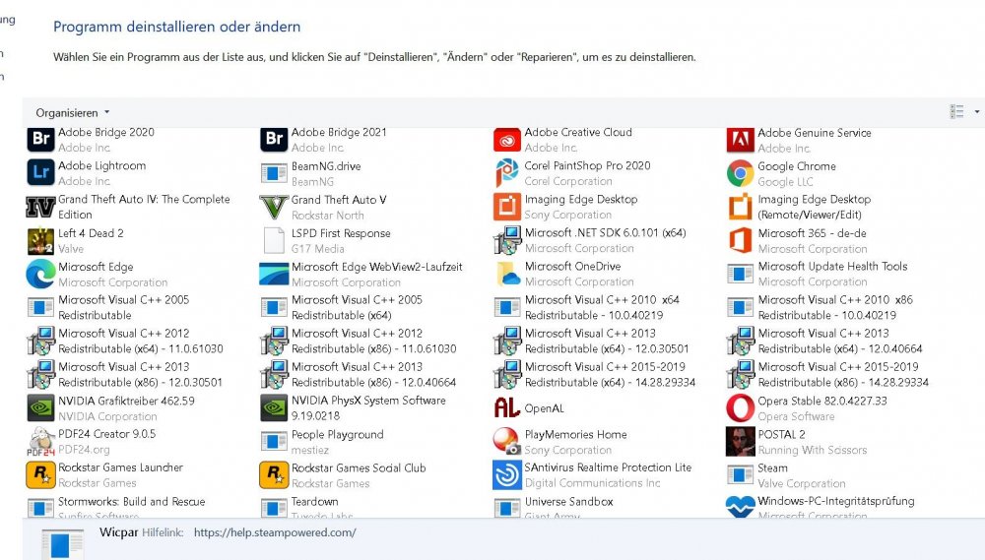
Task: Select the Teardown entry
Action: 306,506
